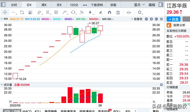
Task: Select the KDJ indicator tab
Action: 38,111
